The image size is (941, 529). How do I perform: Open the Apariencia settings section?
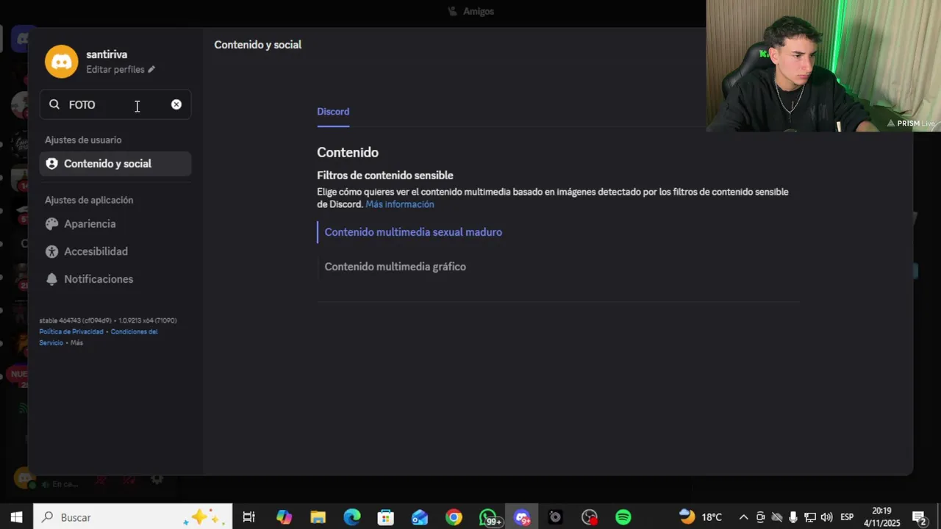115,224
